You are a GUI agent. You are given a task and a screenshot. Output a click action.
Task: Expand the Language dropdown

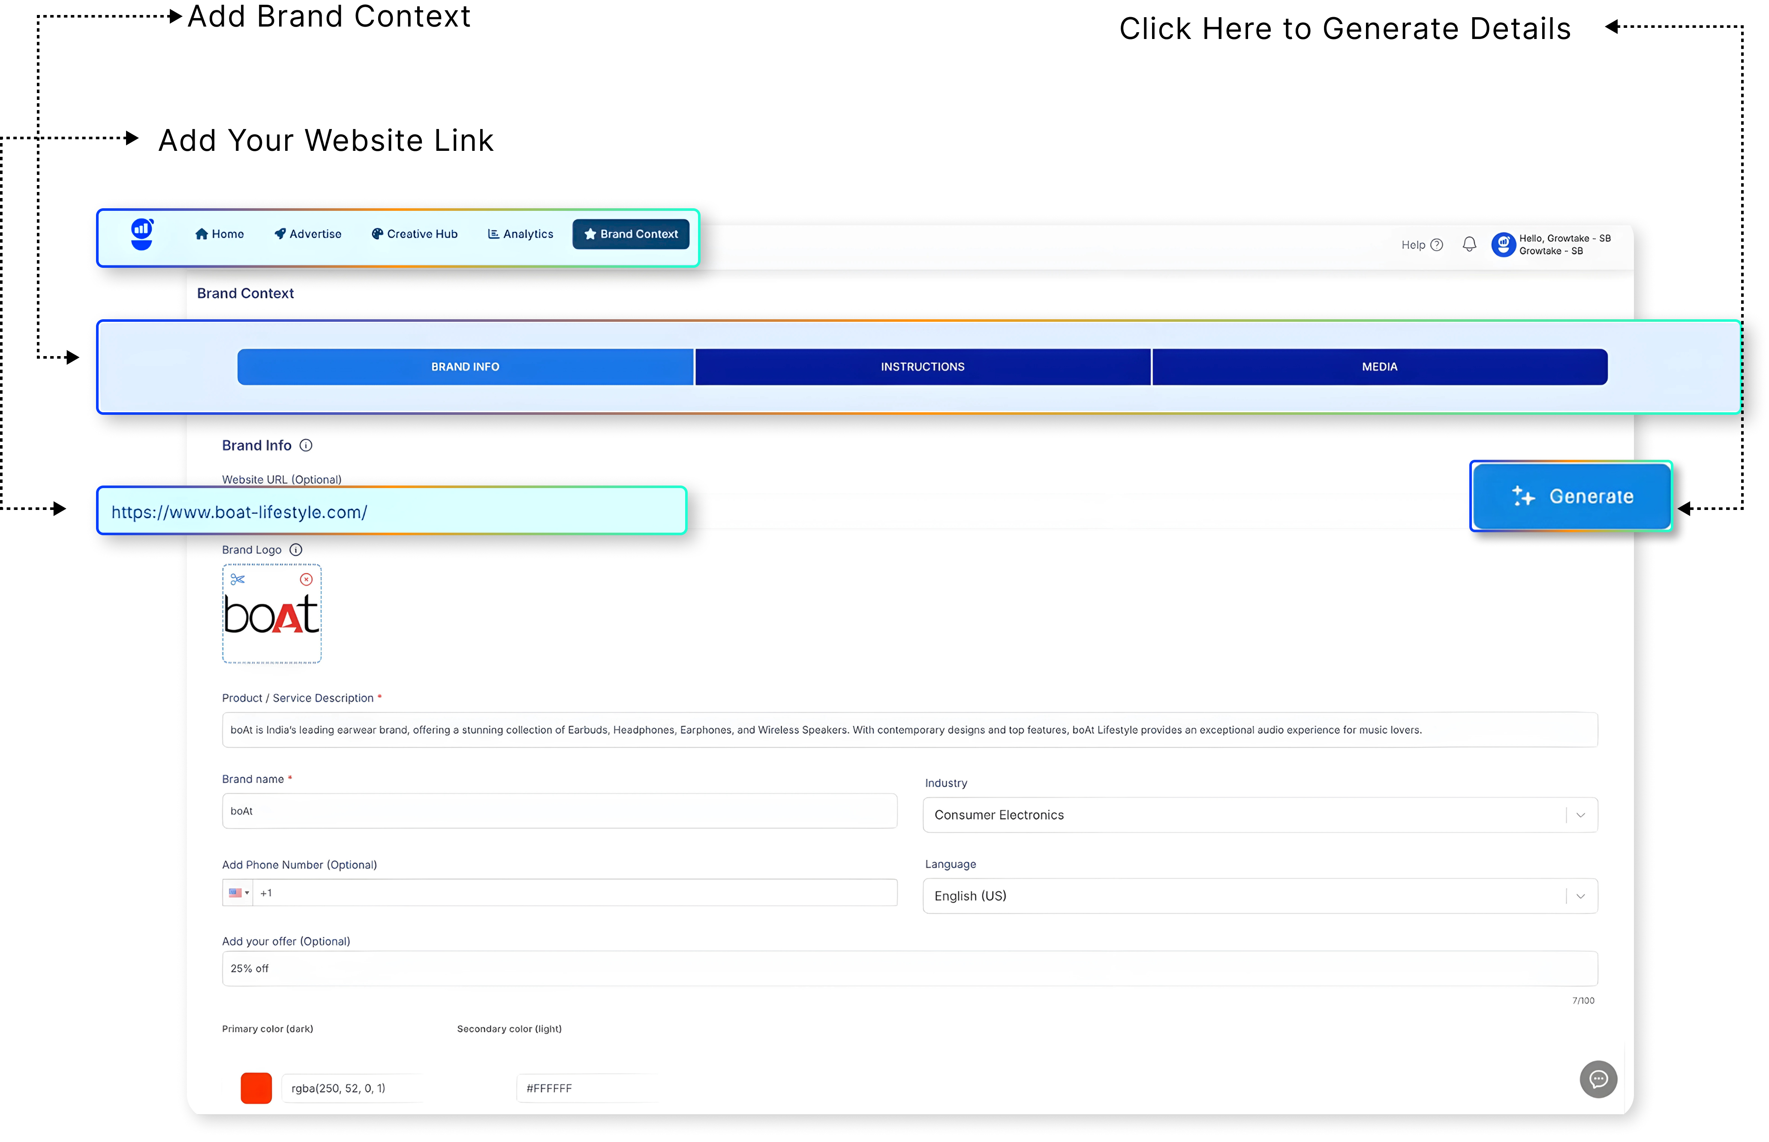(x=1581, y=896)
